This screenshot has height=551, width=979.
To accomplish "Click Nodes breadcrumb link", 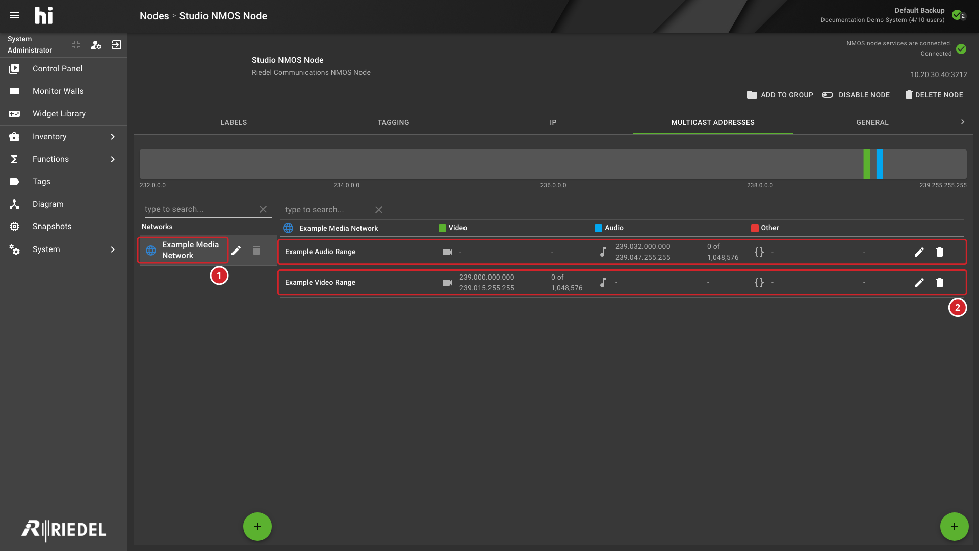I will [154, 16].
